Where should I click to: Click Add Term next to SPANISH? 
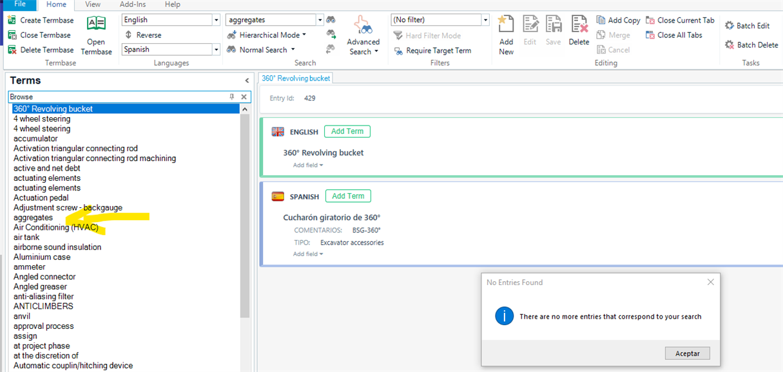347,196
